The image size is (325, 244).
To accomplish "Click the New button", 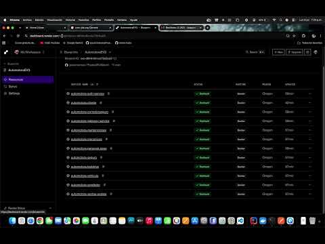I will 278,52.
